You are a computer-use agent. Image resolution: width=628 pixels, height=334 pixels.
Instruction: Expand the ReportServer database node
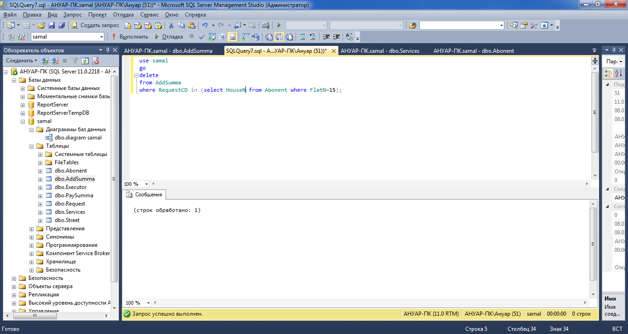tap(23, 105)
